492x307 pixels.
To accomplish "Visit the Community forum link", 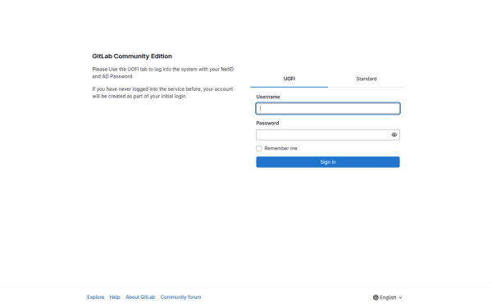I will tap(180, 297).
